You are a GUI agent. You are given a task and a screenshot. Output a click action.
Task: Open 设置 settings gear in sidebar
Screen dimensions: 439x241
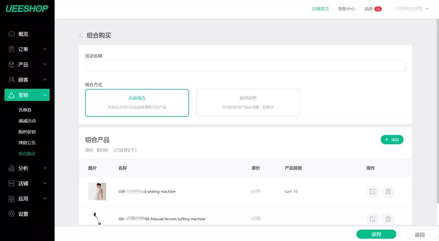(x=11, y=214)
